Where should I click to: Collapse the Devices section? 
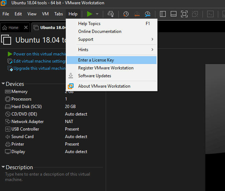coord(3,83)
